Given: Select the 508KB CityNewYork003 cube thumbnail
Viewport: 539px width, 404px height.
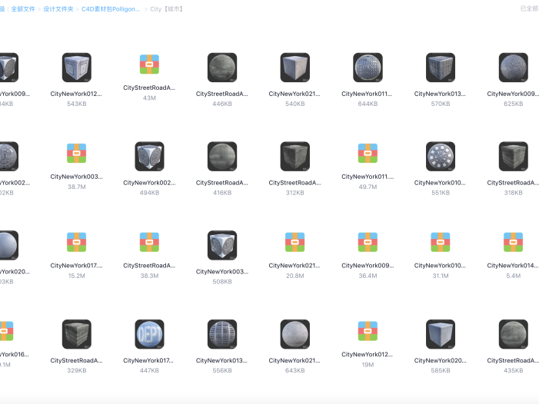Looking at the screenshot, I should (x=221, y=246).
